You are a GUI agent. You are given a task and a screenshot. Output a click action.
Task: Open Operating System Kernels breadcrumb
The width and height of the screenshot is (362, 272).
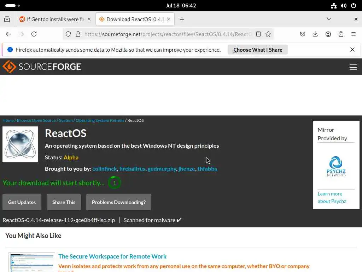point(100,120)
